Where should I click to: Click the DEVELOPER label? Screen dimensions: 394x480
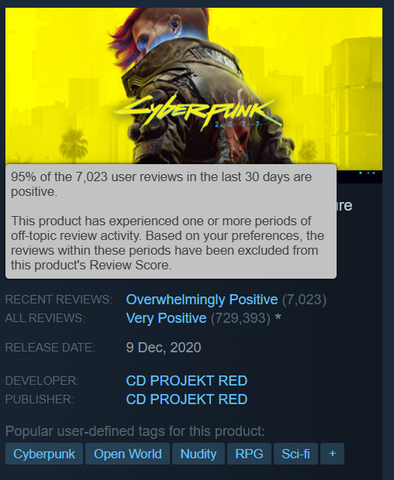coord(43,381)
